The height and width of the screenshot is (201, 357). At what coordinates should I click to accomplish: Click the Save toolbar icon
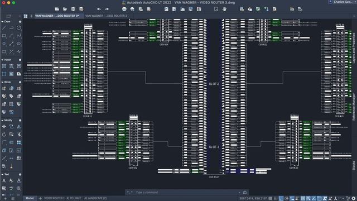[73, 9]
